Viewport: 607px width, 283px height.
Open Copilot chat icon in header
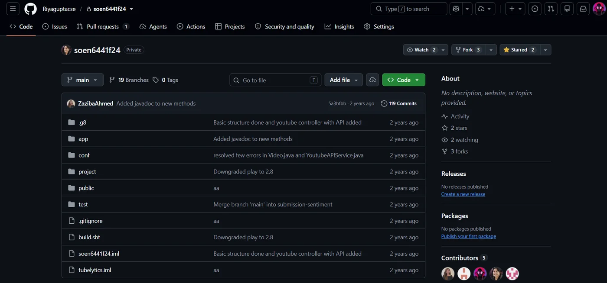456,9
